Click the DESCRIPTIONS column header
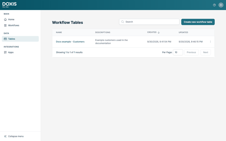This screenshot has height=141, width=226. tap(103, 32)
